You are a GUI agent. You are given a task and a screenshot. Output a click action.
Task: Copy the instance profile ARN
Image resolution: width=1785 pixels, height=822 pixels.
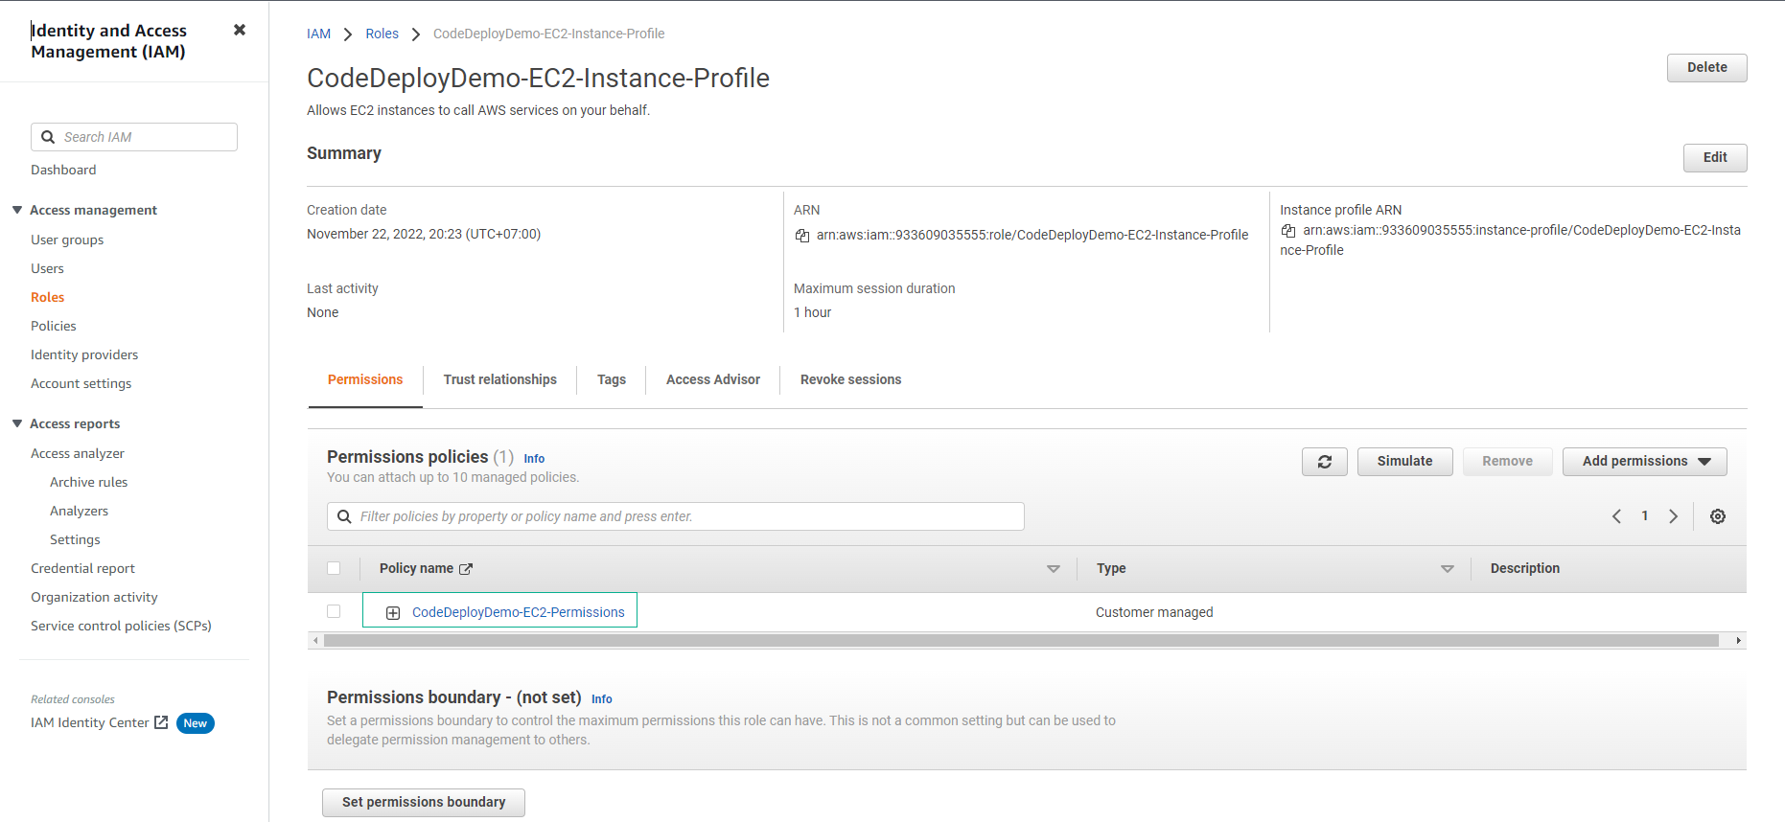coord(1288,231)
